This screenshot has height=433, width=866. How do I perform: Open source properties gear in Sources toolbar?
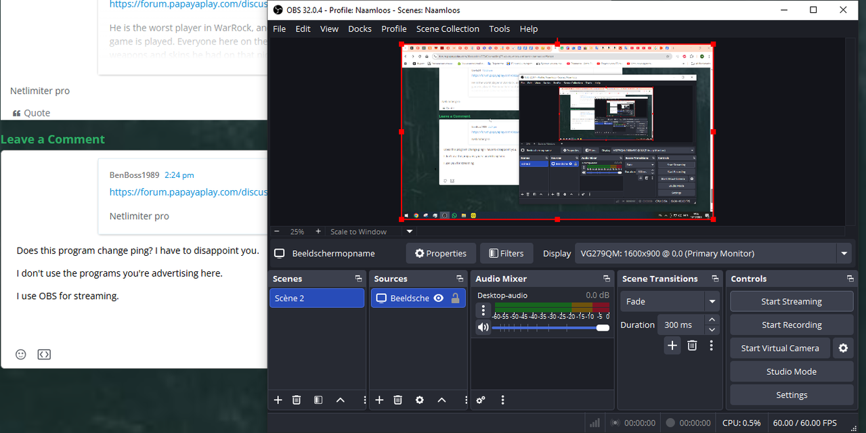point(420,400)
